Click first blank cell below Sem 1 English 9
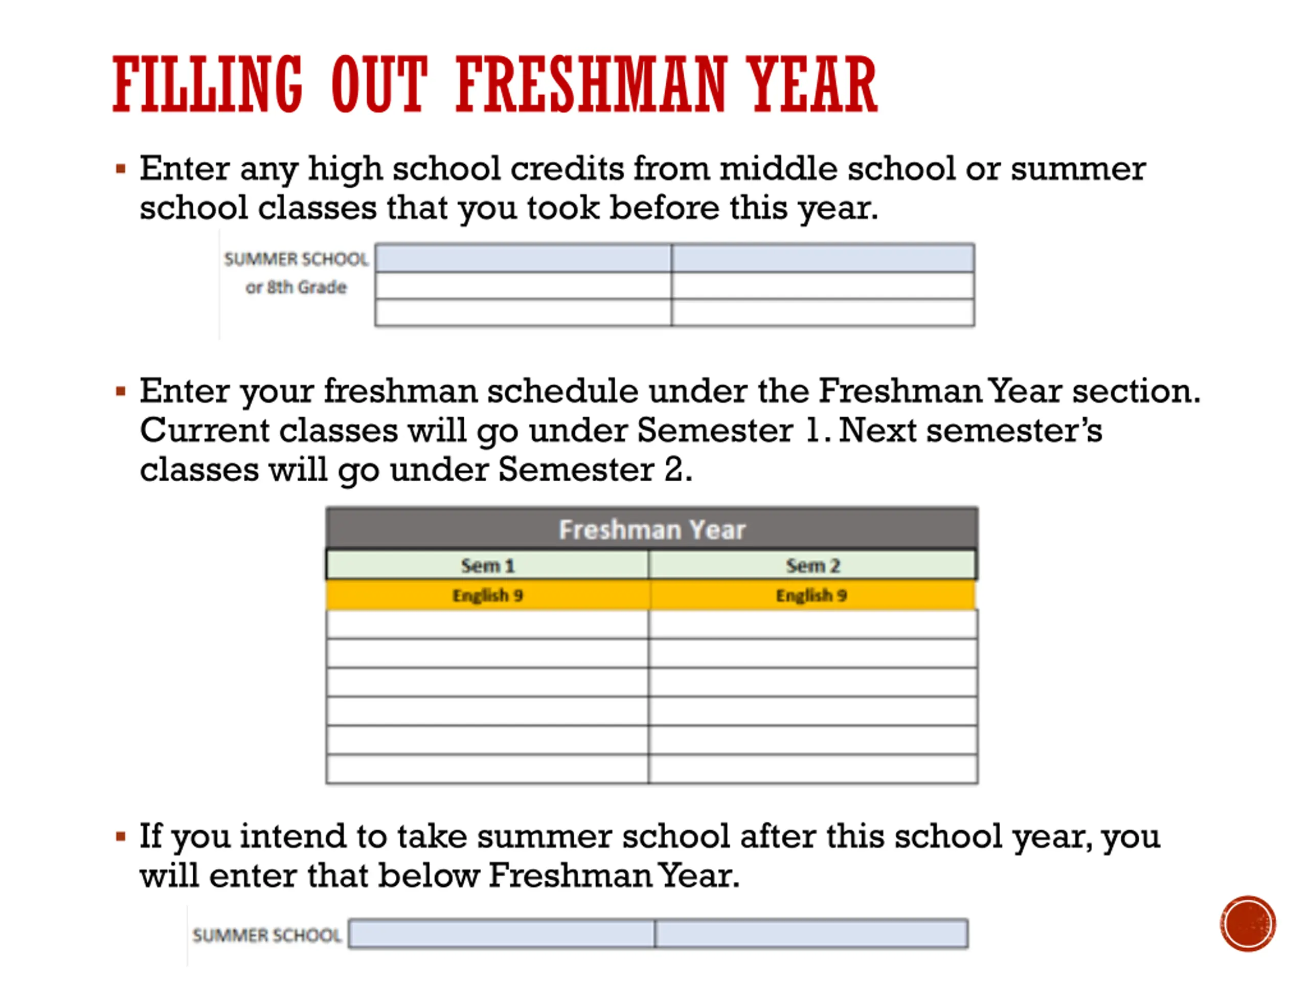The height and width of the screenshot is (982, 1309). coord(487,624)
